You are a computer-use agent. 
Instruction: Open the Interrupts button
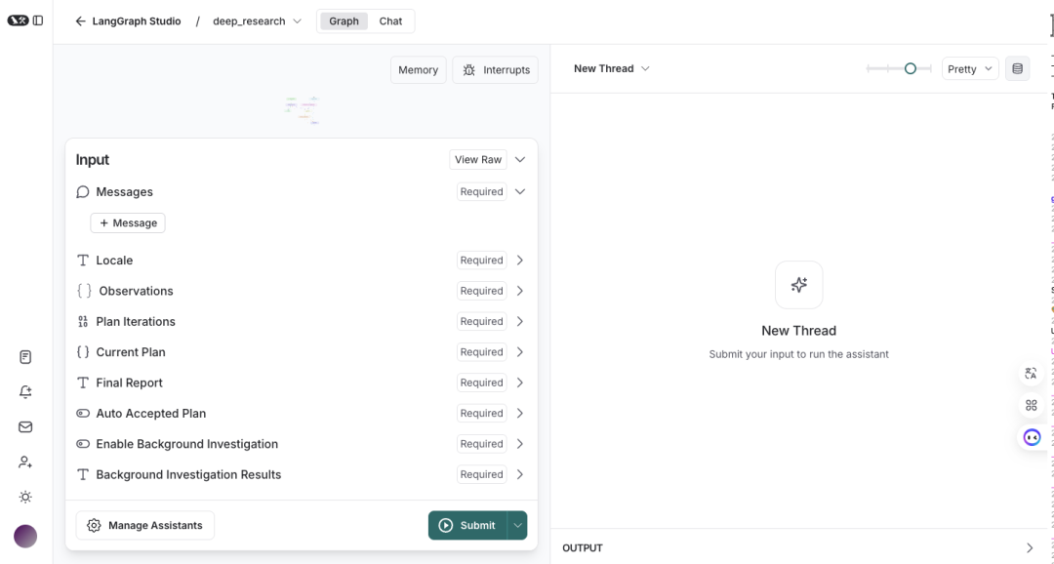click(496, 70)
